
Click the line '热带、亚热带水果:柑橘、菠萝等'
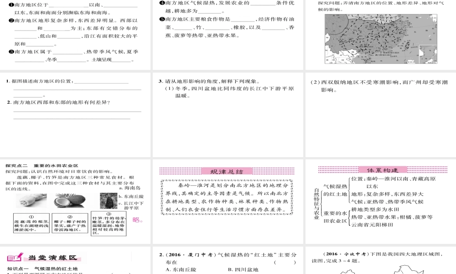click(x=392, y=217)
